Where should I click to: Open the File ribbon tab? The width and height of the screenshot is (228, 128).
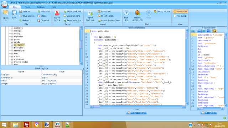[15, 7]
